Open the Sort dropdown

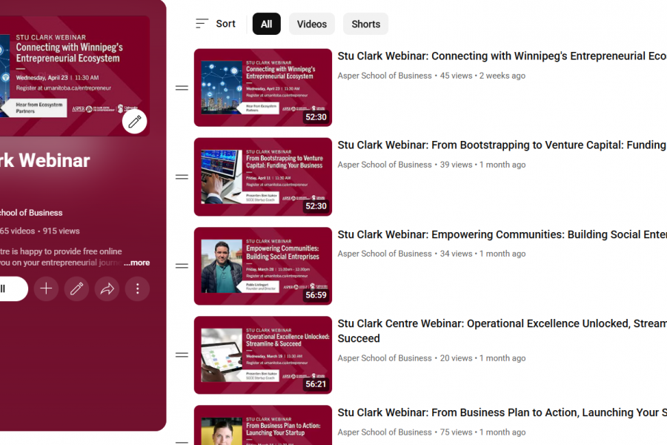(x=215, y=24)
